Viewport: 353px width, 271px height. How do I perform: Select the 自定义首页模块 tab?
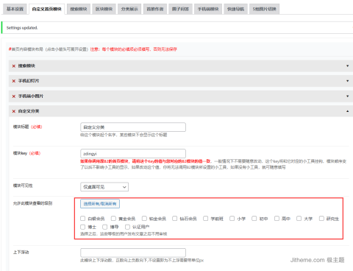click(x=46, y=9)
